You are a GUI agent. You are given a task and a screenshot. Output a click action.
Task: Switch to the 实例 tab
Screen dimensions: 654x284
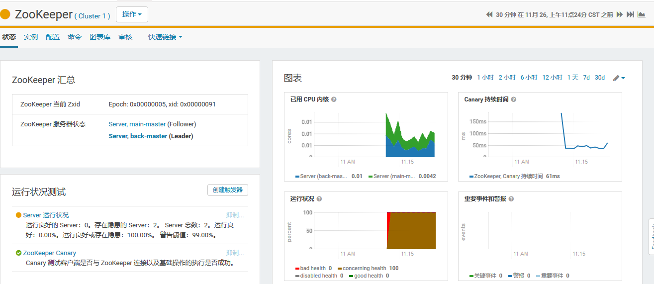pyautogui.click(x=31, y=37)
